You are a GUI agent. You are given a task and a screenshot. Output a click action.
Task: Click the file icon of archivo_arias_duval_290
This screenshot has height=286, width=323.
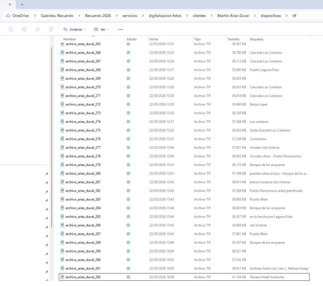(62, 260)
